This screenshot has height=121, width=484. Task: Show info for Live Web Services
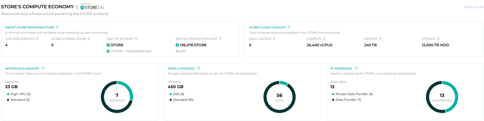tap(37, 39)
